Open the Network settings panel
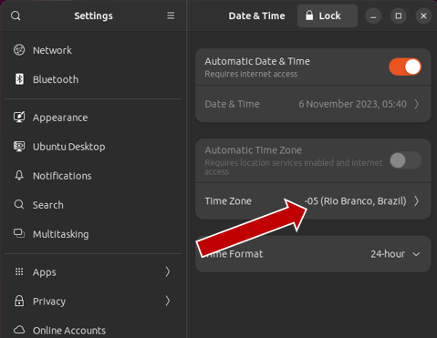The height and width of the screenshot is (338, 437). [93, 50]
